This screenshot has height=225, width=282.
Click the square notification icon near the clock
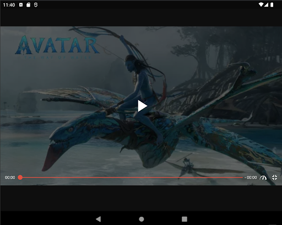pos(21,5)
